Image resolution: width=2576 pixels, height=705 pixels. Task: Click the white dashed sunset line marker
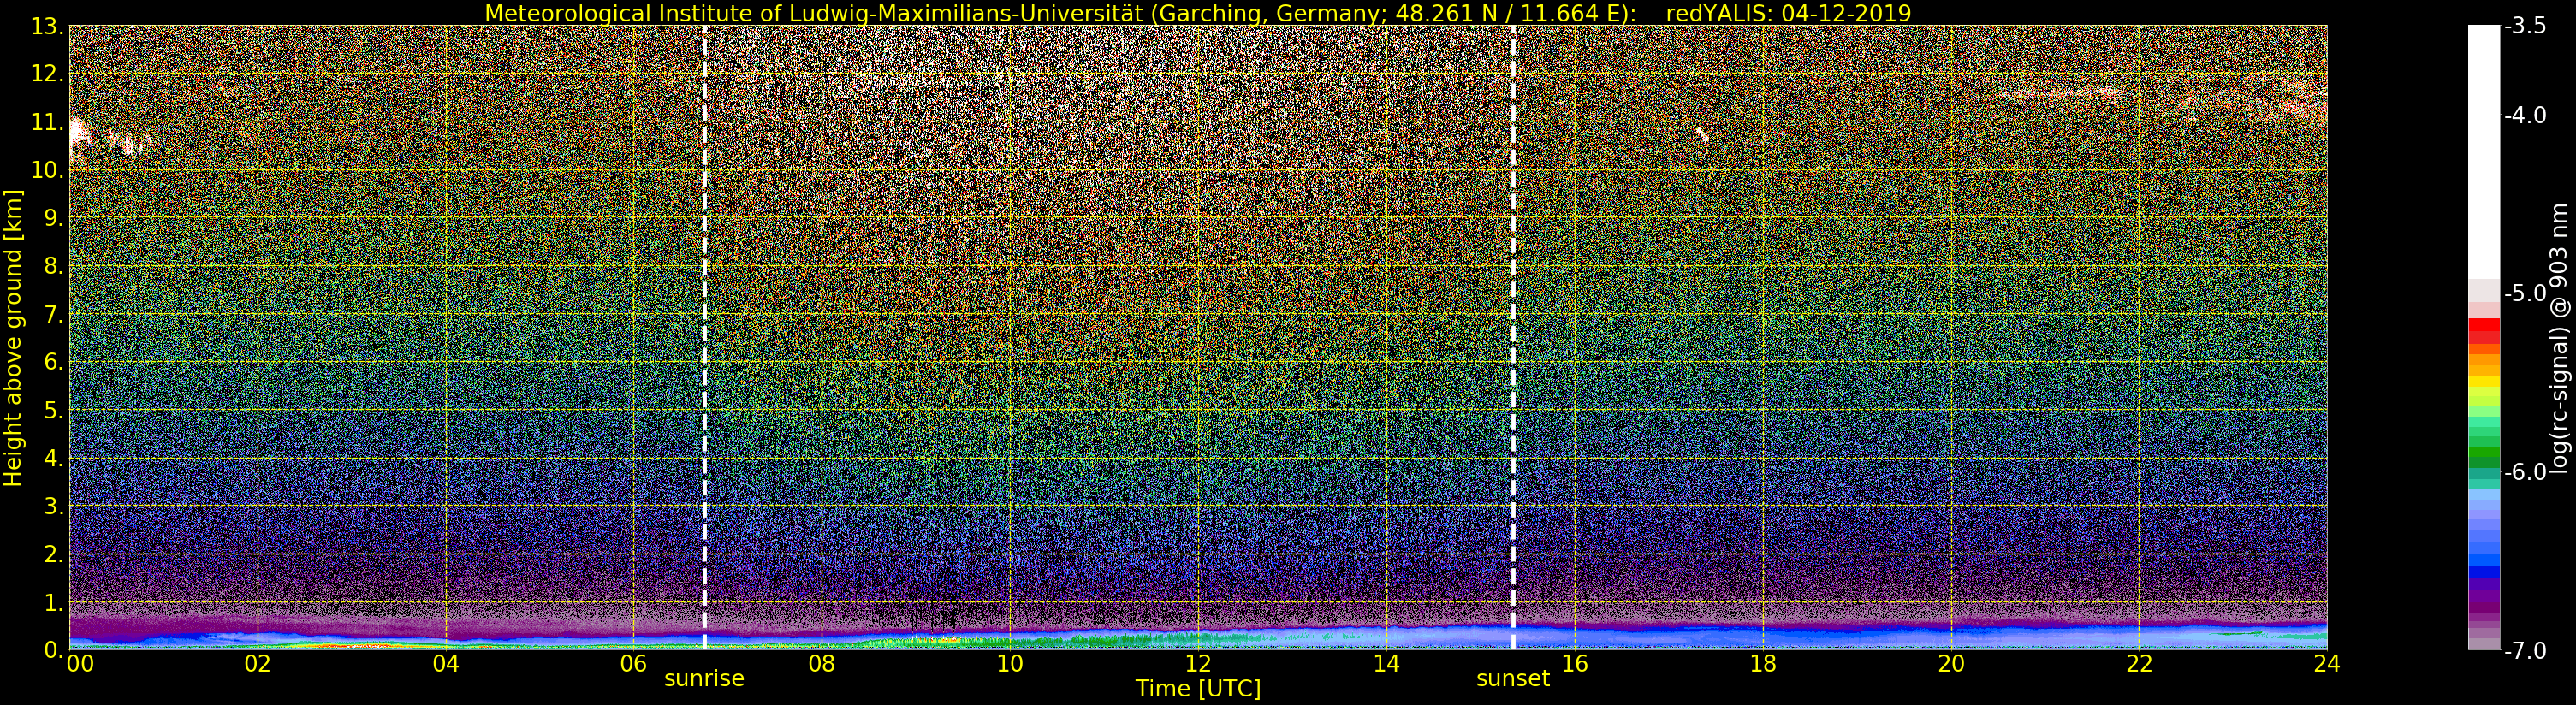(x=1512, y=337)
